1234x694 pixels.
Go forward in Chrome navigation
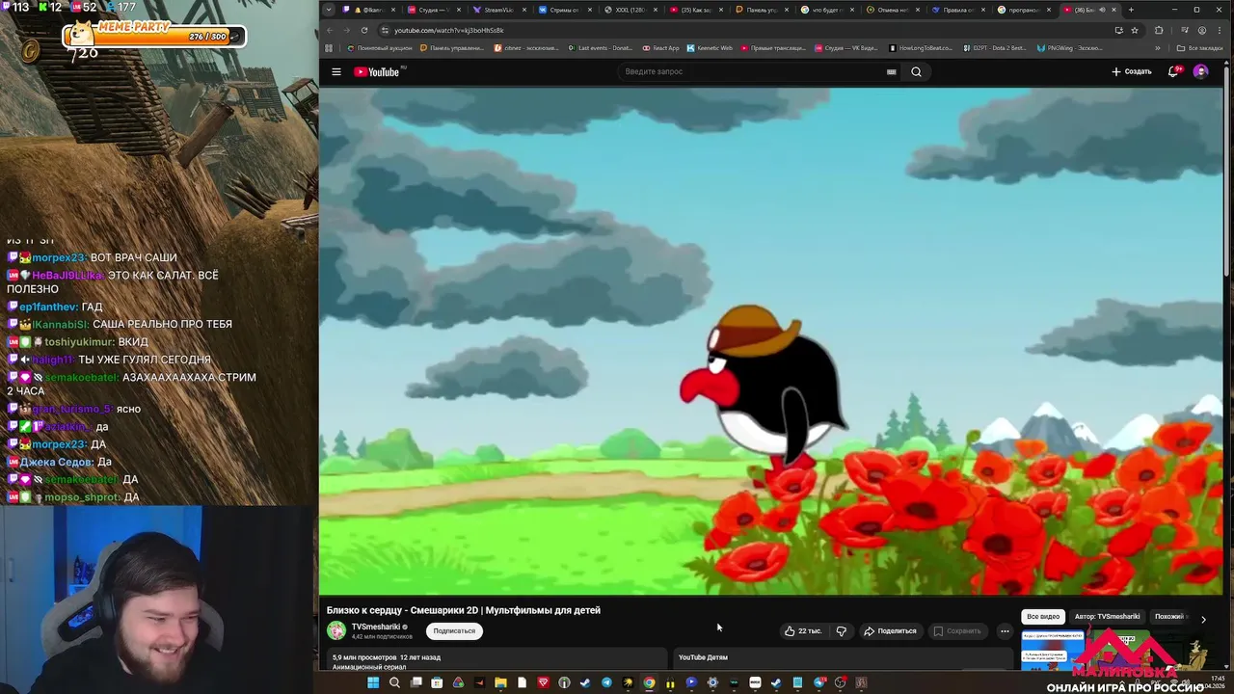click(346, 30)
